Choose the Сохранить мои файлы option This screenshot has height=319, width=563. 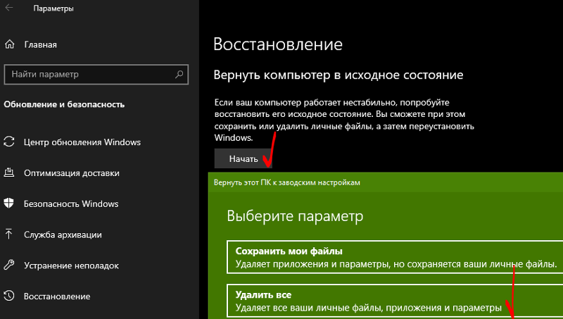[394, 258]
